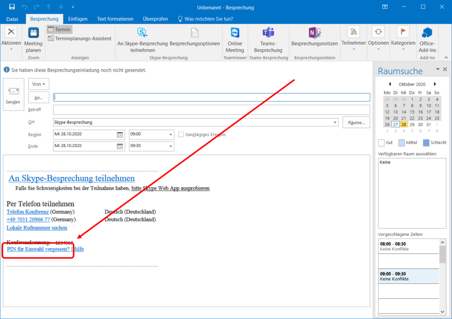The width and height of the screenshot is (452, 319).
Task: Open Lokale Rufnummer suchen link
Action: point(37,228)
